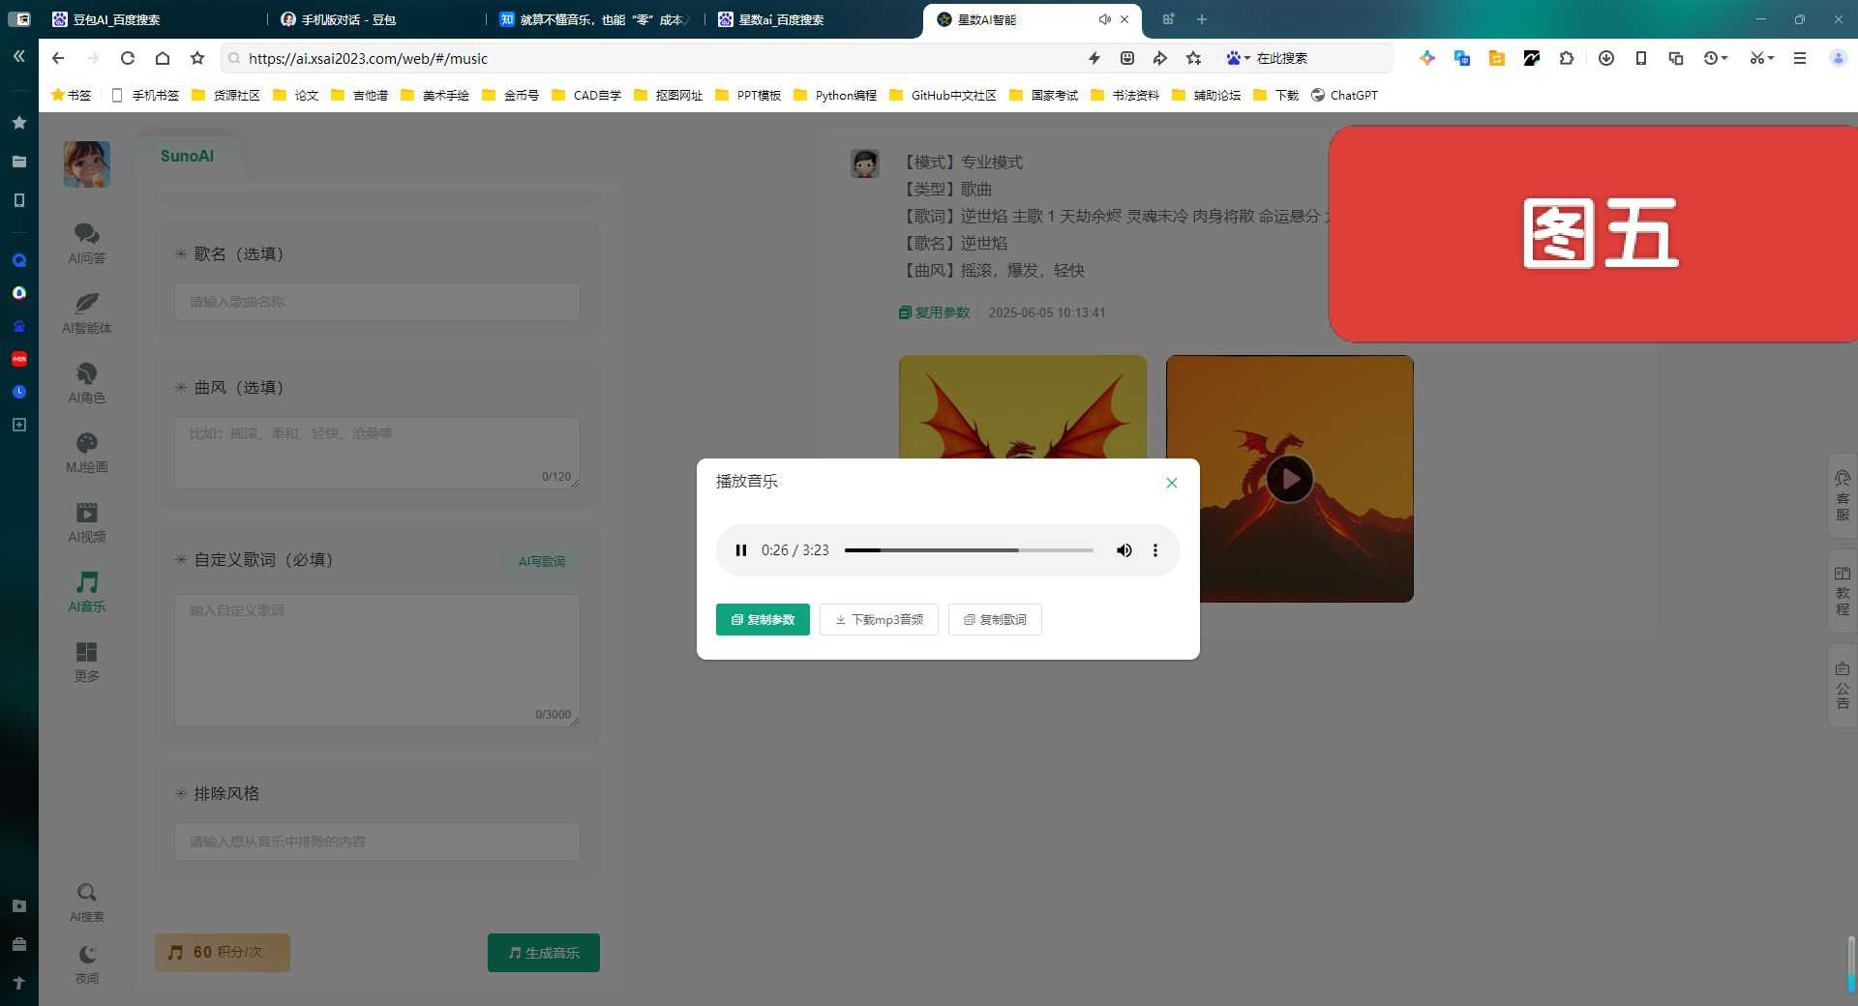The image size is (1858, 1006).
Task: Open search engine dropdown paw icon
Action: 1238,58
